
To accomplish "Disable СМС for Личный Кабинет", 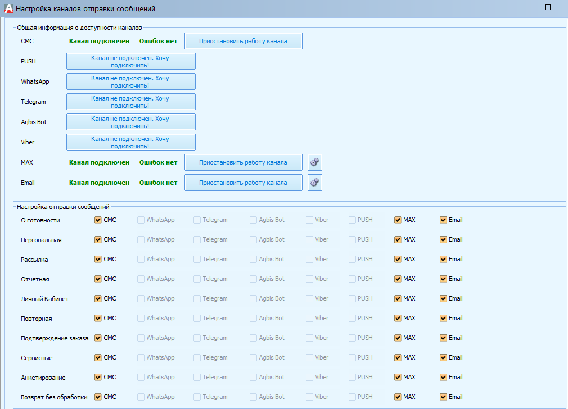I will 98,299.
